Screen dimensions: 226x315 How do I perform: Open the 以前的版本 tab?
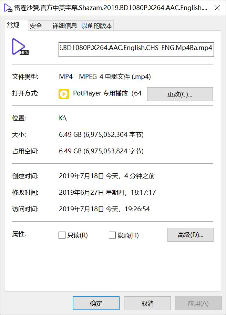tap(96, 26)
